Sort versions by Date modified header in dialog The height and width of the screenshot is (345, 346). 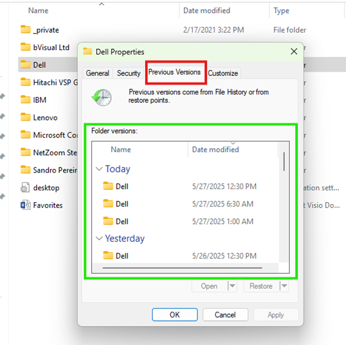click(x=215, y=149)
